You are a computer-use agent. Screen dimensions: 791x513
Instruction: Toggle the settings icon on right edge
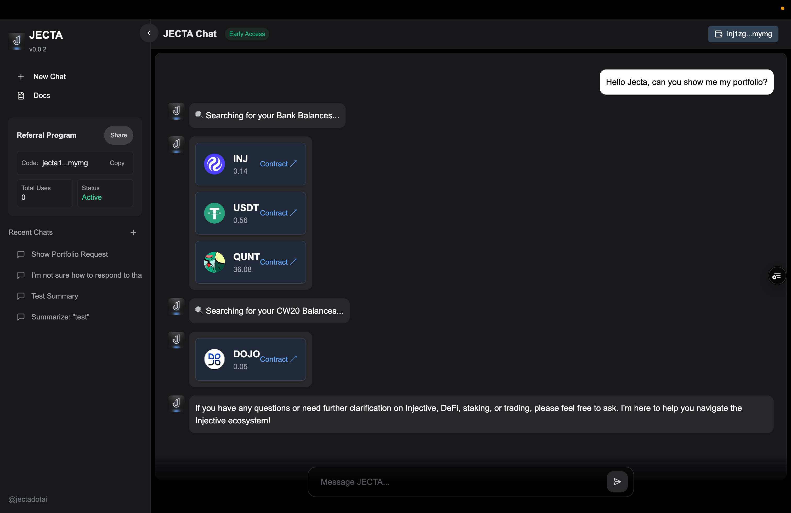tap(777, 276)
